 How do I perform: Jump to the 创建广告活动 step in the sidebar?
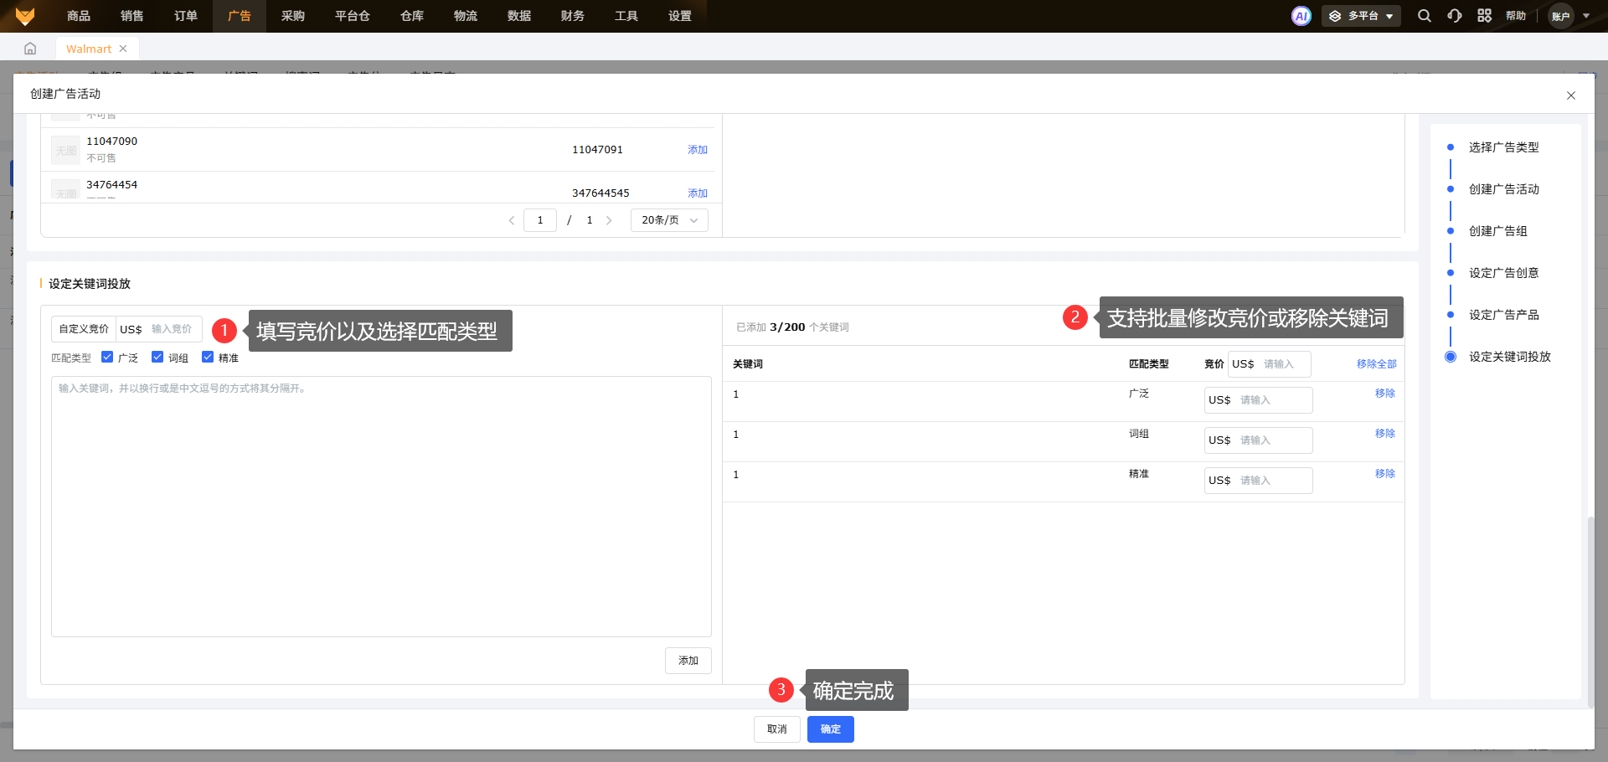coord(1504,189)
